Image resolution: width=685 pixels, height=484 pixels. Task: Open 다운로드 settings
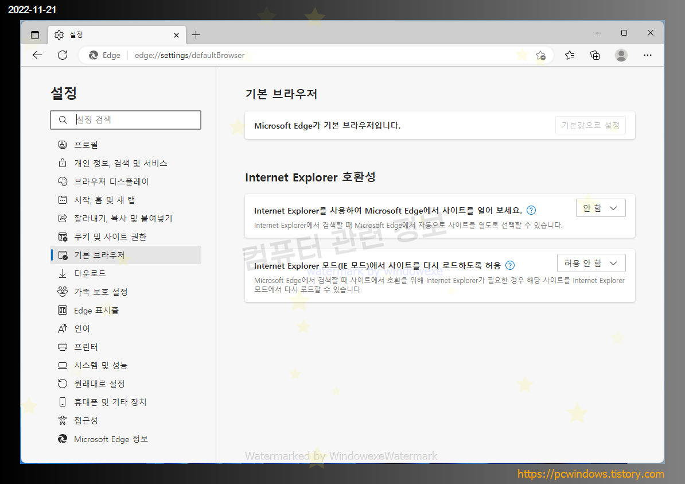[x=126, y=273]
